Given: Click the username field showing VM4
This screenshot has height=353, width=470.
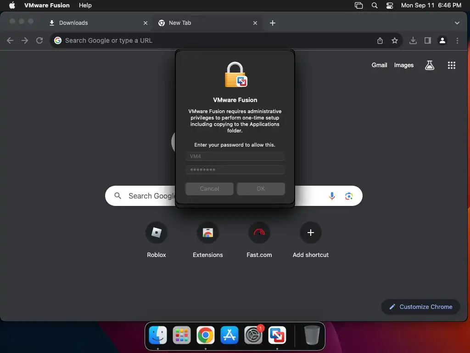Looking at the screenshot, I should (x=235, y=156).
